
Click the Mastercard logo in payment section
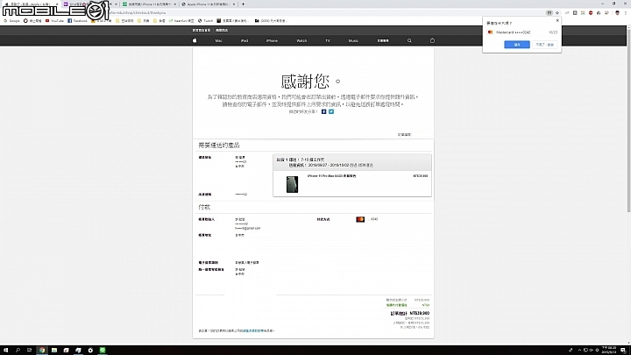click(360, 219)
